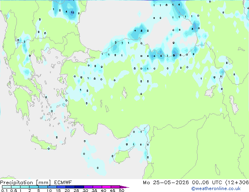The width and height of the screenshot is (249, 192).
Task: Click the legend label "35"
Action: 94,190
